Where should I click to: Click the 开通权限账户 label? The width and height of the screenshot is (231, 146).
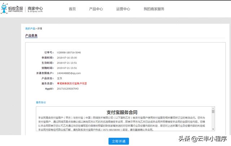click(x=45, y=73)
